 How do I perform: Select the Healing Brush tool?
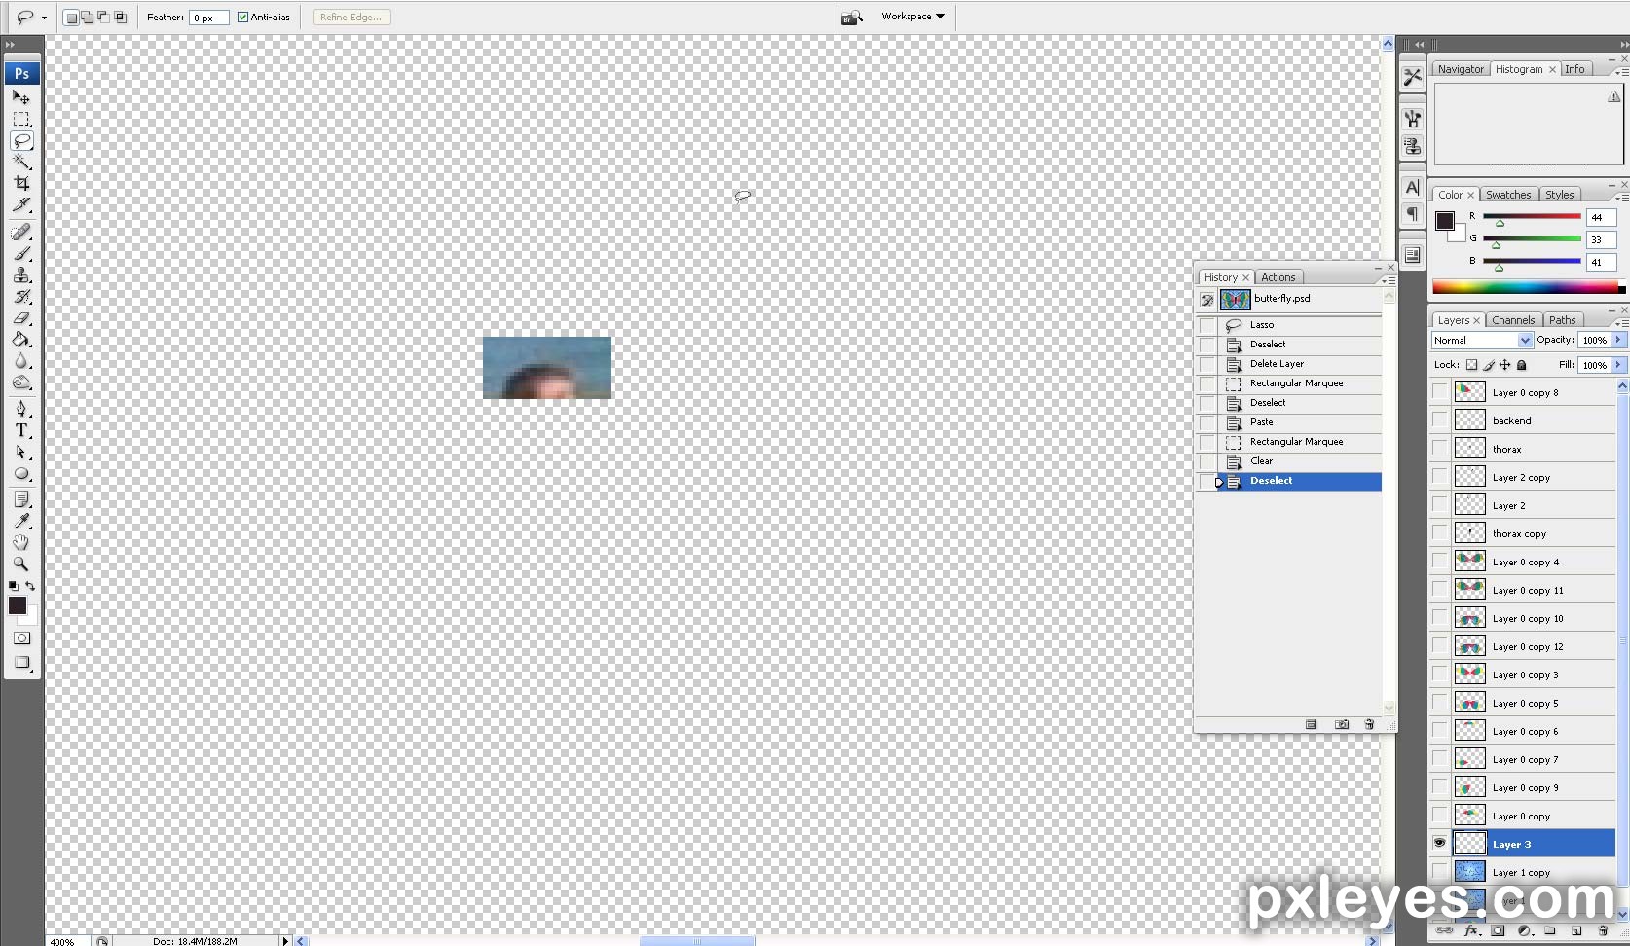[21, 232]
